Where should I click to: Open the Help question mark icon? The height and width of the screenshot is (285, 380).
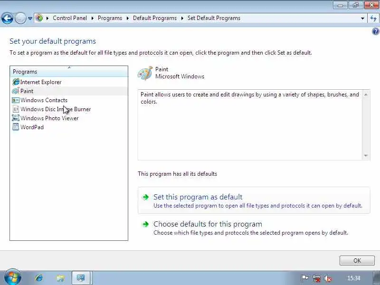point(376,31)
